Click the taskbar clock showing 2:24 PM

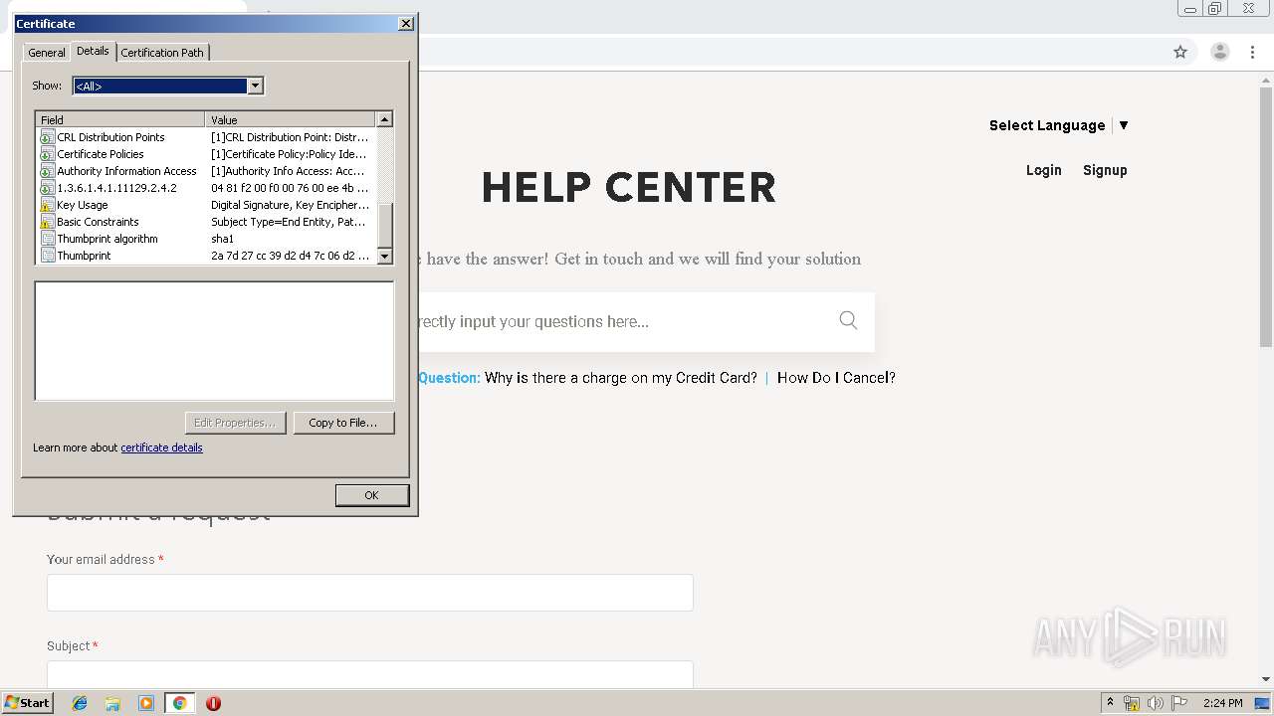[1222, 703]
